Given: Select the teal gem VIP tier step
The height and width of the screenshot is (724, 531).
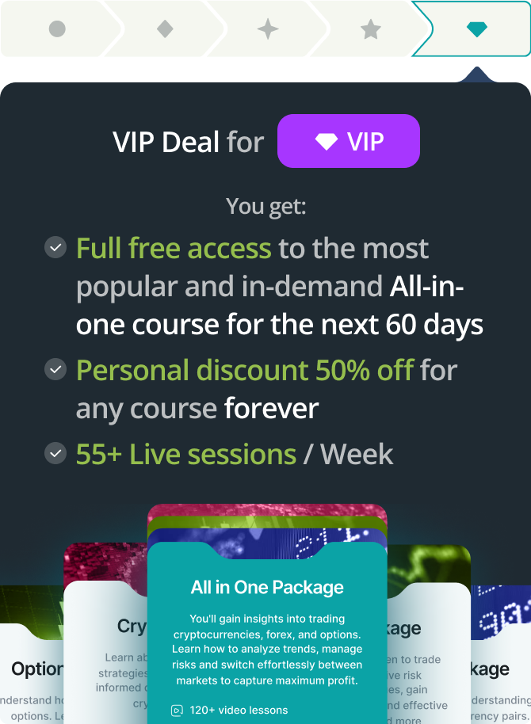Looking at the screenshot, I should tap(476, 29).
